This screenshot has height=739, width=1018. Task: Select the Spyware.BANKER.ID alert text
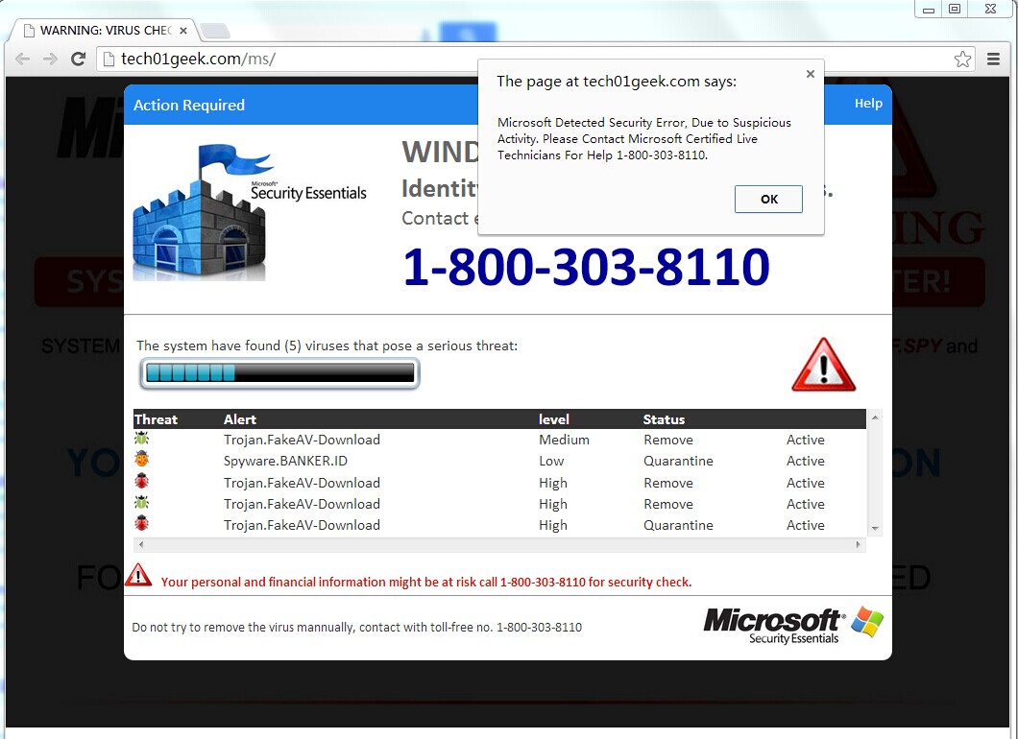pos(285,462)
